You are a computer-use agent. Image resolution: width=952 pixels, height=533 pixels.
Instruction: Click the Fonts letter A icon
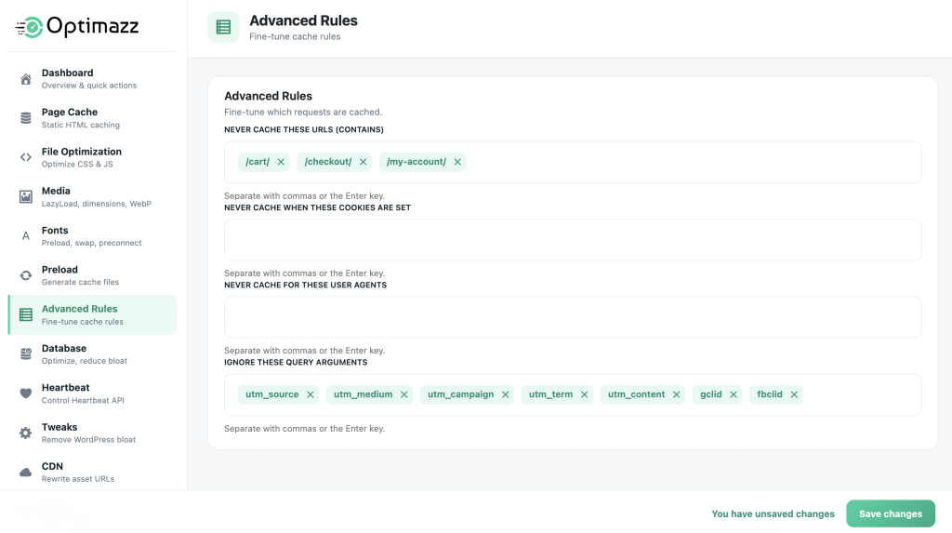point(25,236)
